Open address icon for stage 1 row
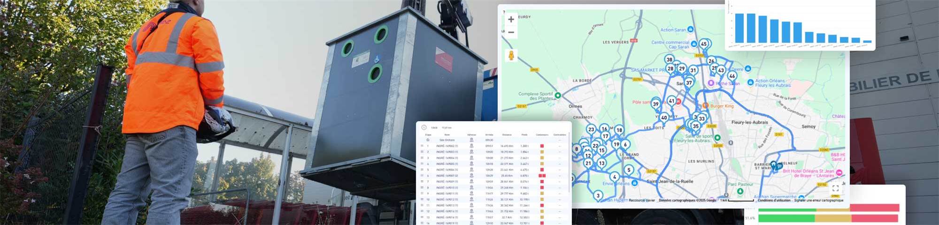The width and height of the screenshot is (939, 225). pyautogui.click(x=471, y=146)
